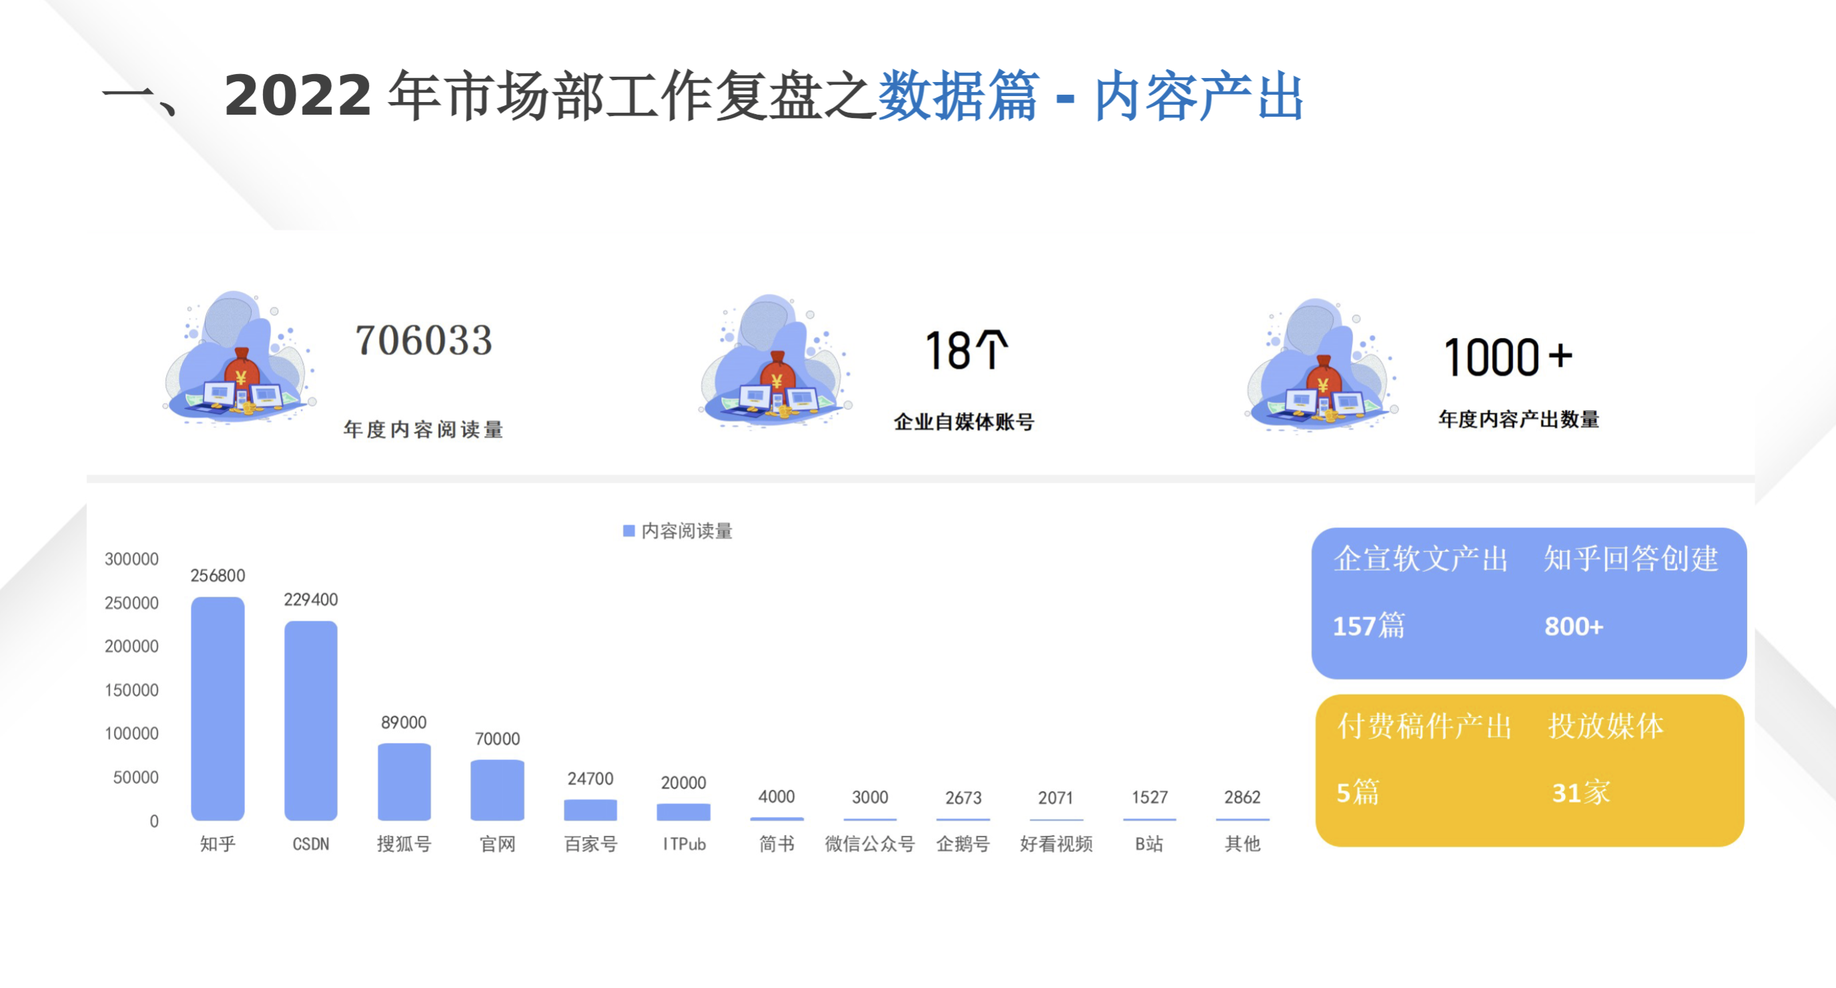Click the data label 24700

[x=590, y=779]
